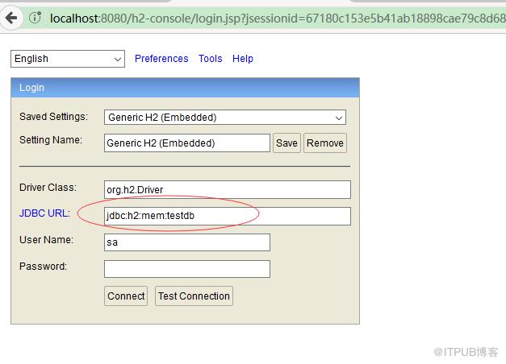Expand the Saved Settings Generic H2 dropdown

pos(225,118)
